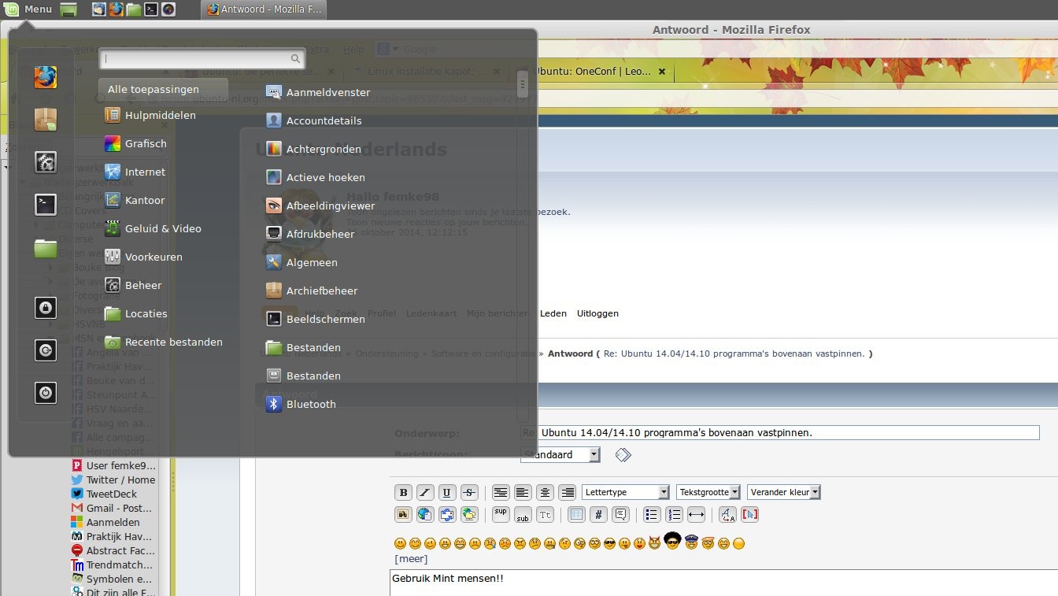Insert numbered list button
This screenshot has height=596, width=1058.
pyautogui.click(x=674, y=515)
